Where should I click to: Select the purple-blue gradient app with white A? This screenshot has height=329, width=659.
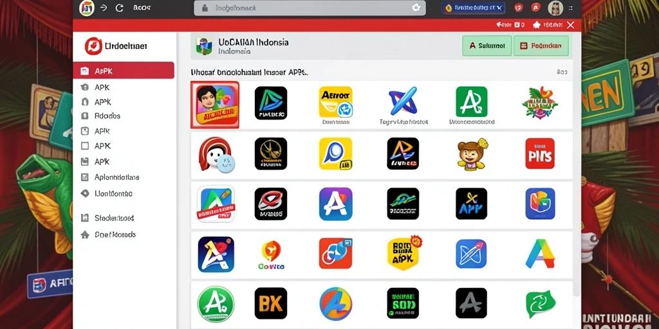click(335, 204)
